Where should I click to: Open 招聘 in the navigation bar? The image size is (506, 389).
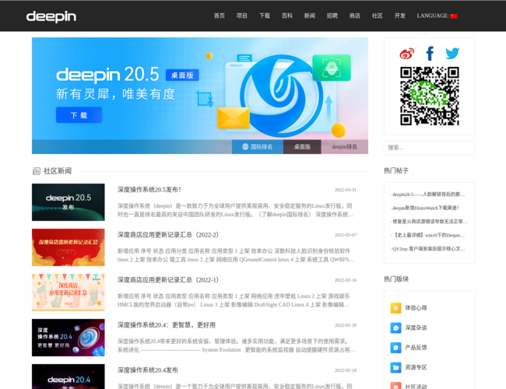click(x=332, y=16)
